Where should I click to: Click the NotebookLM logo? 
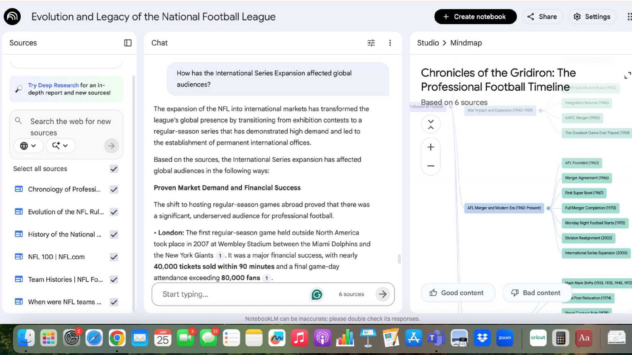pyautogui.click(x=12, y=16)
